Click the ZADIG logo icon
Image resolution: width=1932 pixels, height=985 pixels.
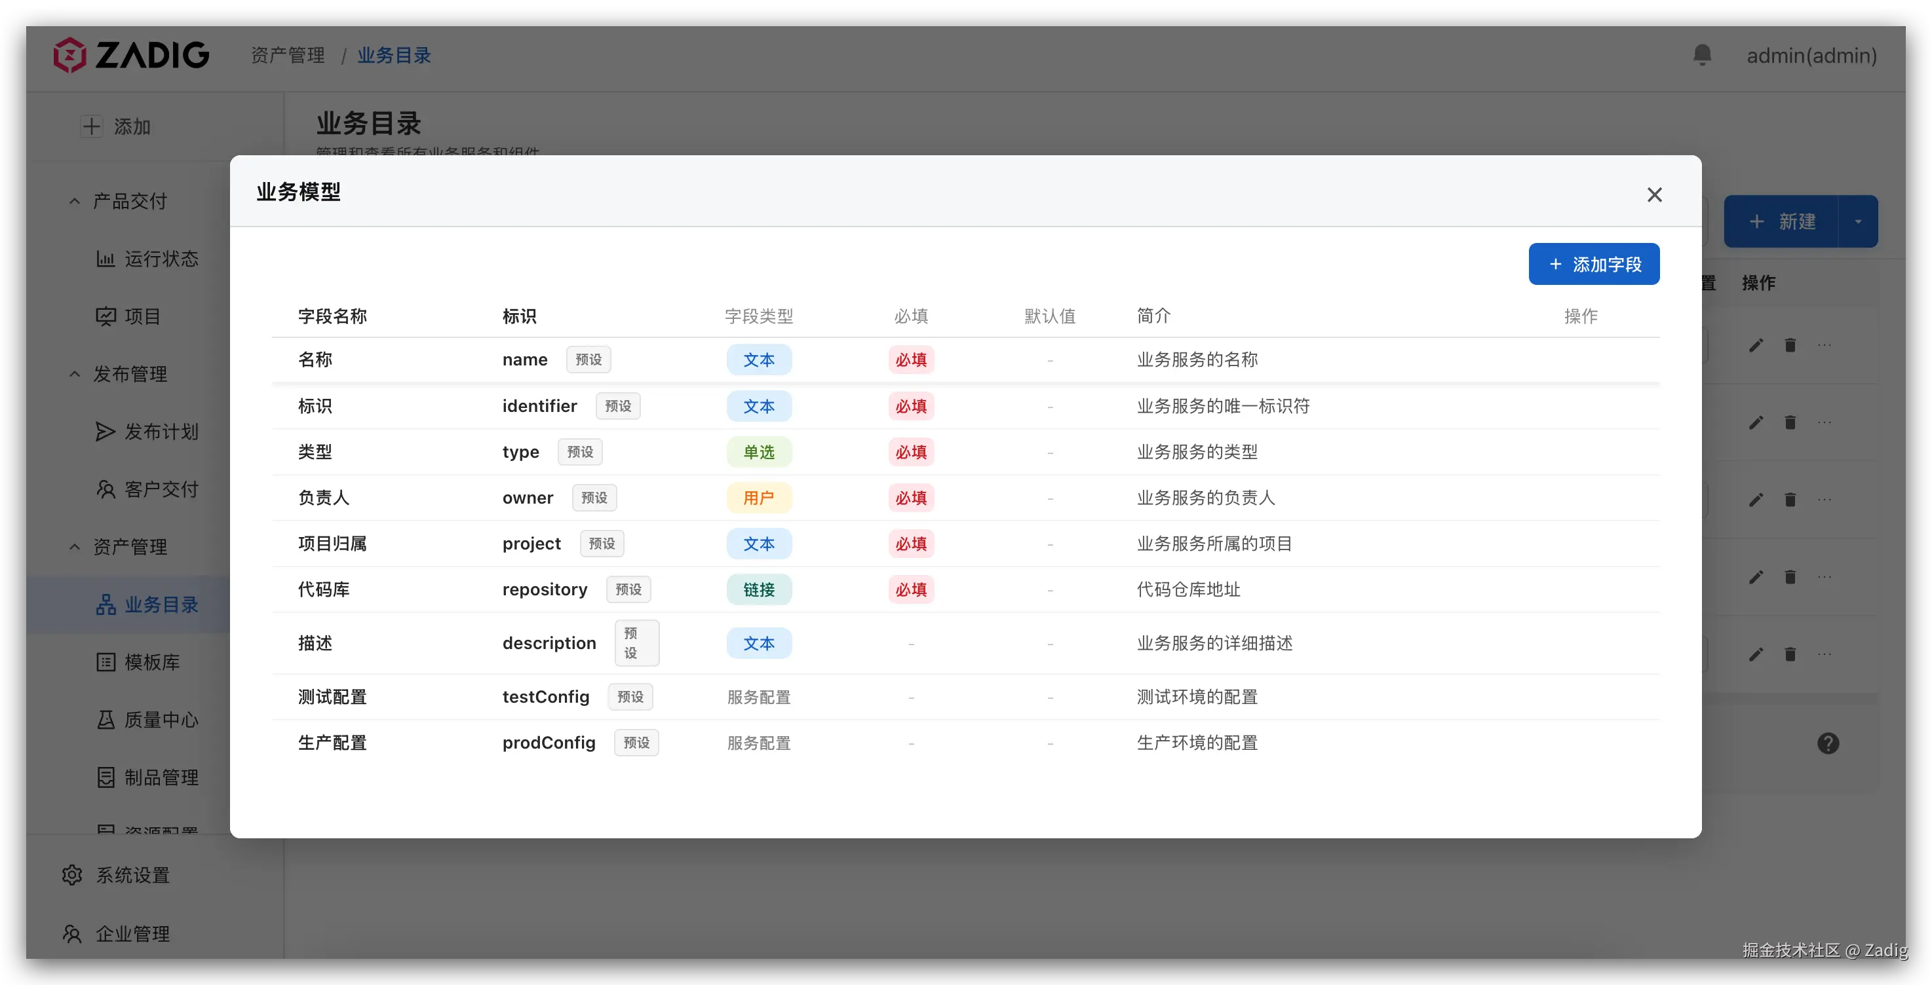click(x=69, y=55)
